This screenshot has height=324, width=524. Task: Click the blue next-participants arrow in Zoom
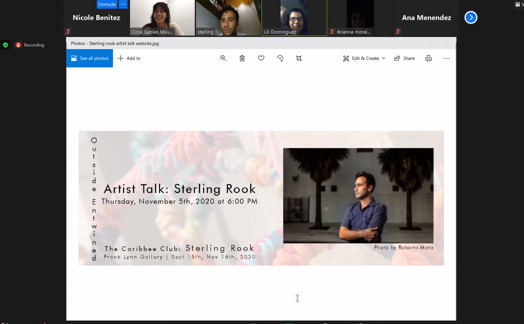[471, 17]
